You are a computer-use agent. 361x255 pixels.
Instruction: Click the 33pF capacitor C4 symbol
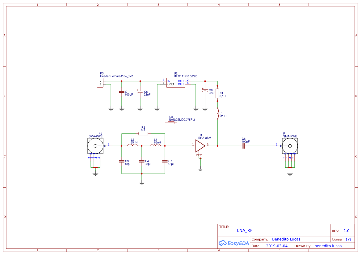[141, 162]
